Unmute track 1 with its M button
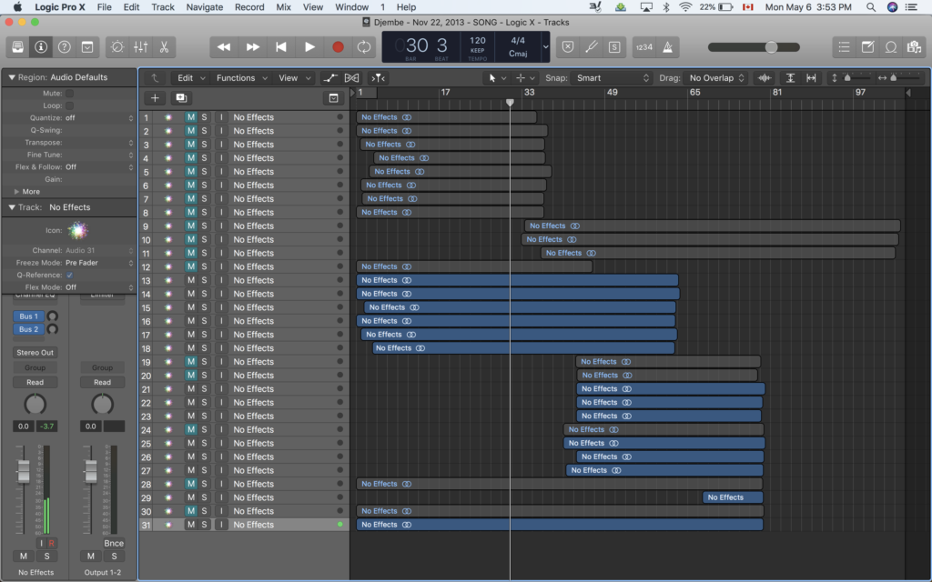 [191, 117]
